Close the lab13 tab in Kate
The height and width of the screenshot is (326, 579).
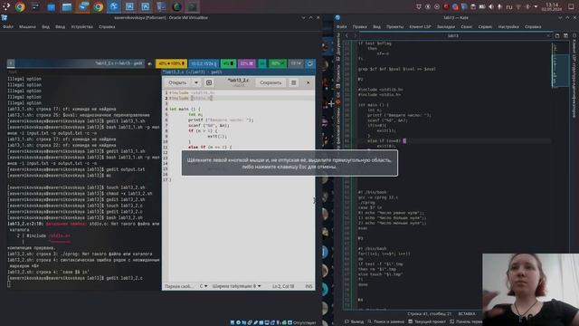click(x=548, y=36)
